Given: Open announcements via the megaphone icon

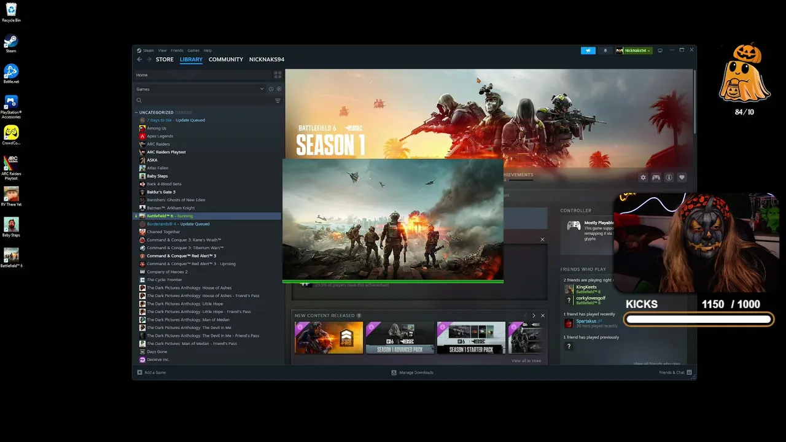Looking at the screenshot, I should pos(588,50).
